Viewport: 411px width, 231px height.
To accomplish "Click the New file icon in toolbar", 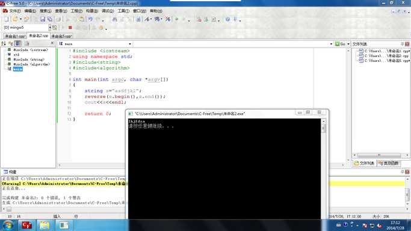I will coord(6,19).
